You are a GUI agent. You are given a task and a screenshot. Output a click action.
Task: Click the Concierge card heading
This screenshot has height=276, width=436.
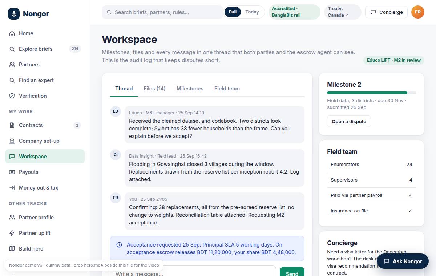click(342, 243)
